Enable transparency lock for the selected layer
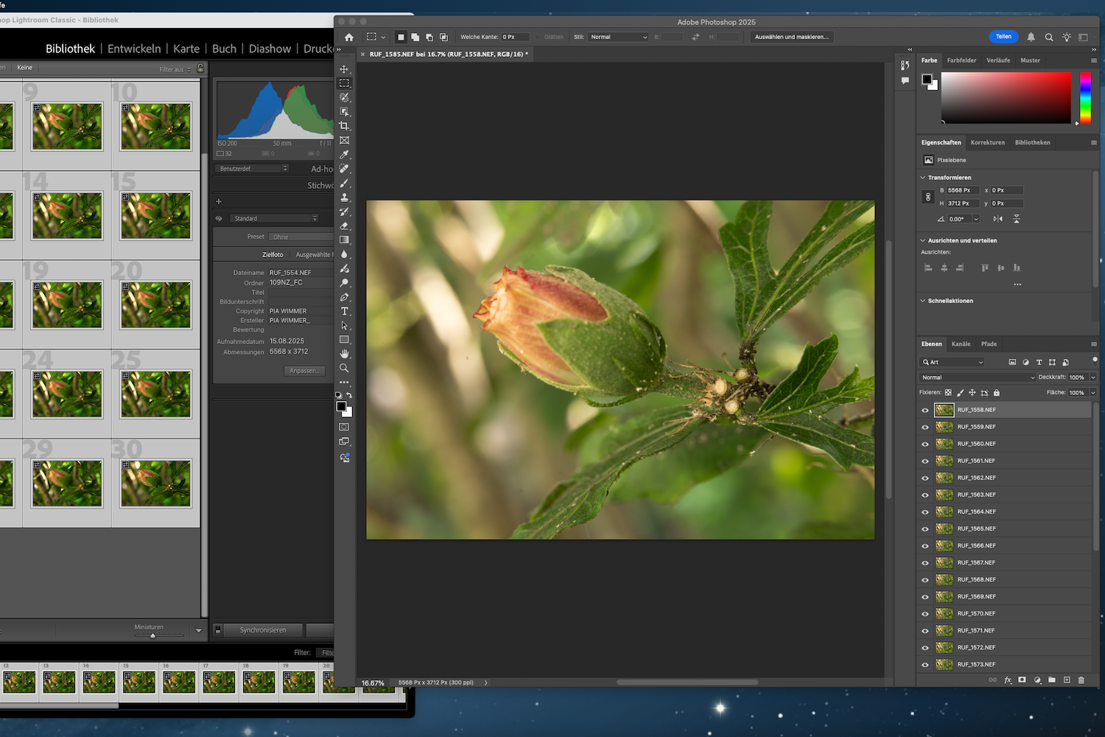1105x737 pixels. coord(948,392)
